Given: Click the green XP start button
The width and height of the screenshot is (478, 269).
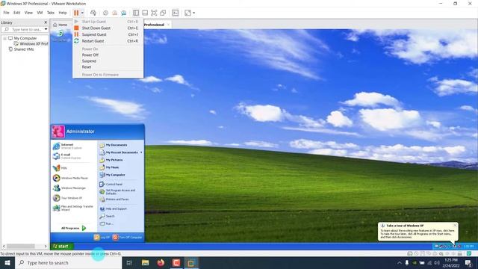Looking at the screenshot, I should pyautogui.click(x=61, y=247).
